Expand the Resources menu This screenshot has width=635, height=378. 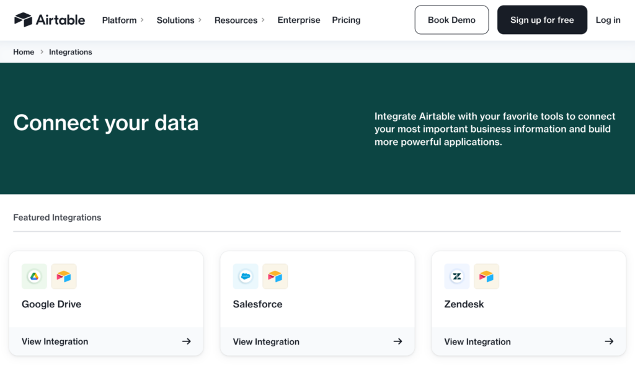pyautogui.click(x=239, y=20)
